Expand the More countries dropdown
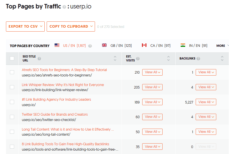This screenshot has width=229, height=154. point(222,46)
